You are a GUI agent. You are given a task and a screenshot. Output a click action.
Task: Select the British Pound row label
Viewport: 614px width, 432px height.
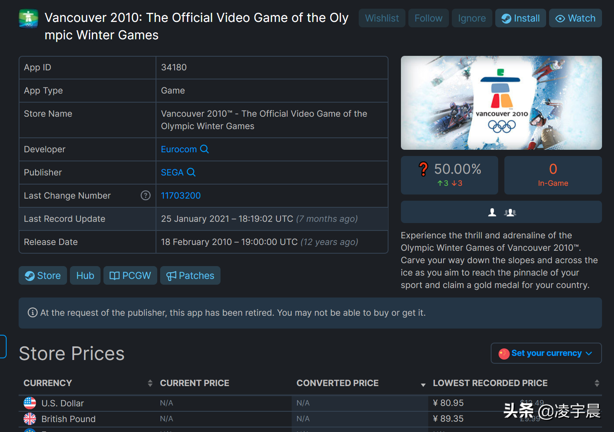tap(68, 419)
